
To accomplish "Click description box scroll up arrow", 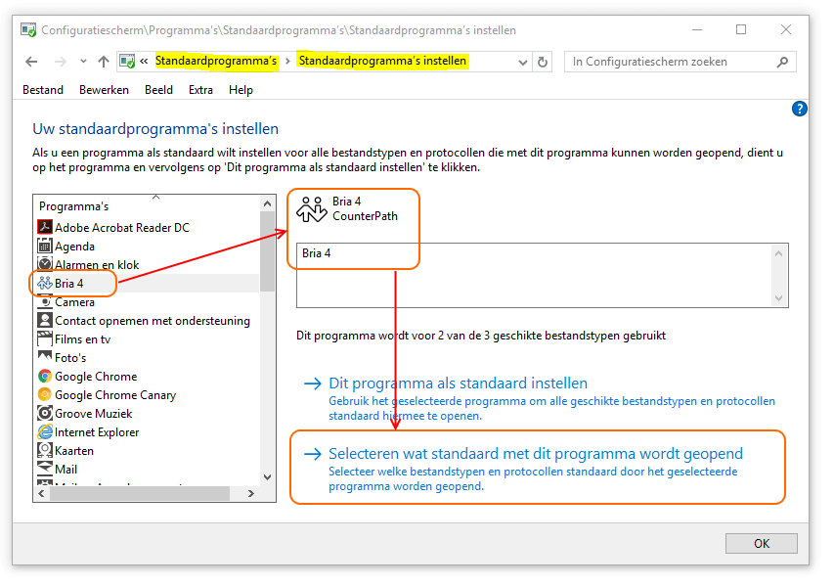I will pyautogui.click(x=778, y=254).
